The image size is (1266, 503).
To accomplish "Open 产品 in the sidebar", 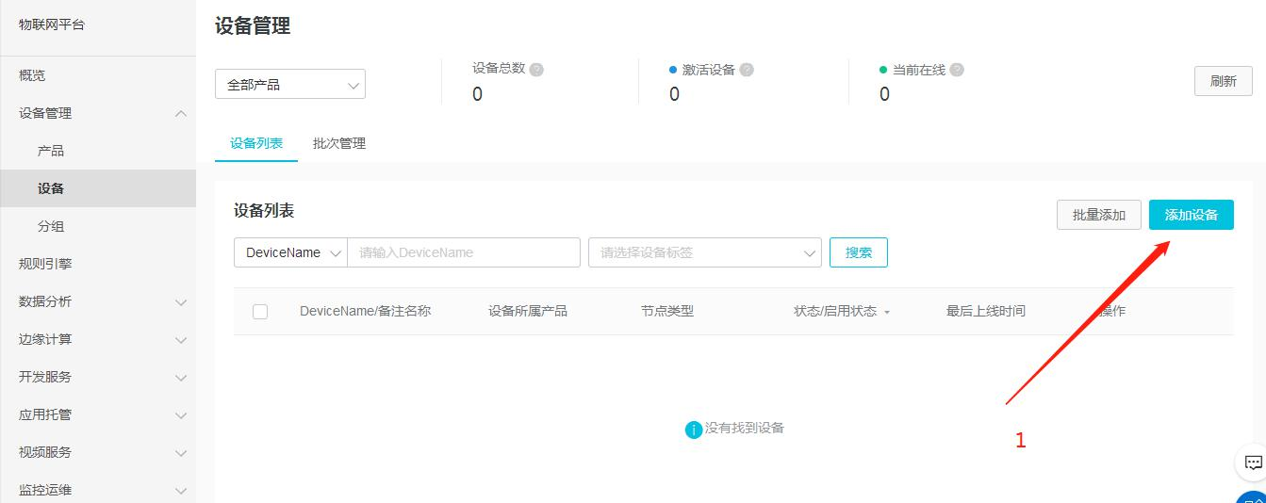I will 51,151.
